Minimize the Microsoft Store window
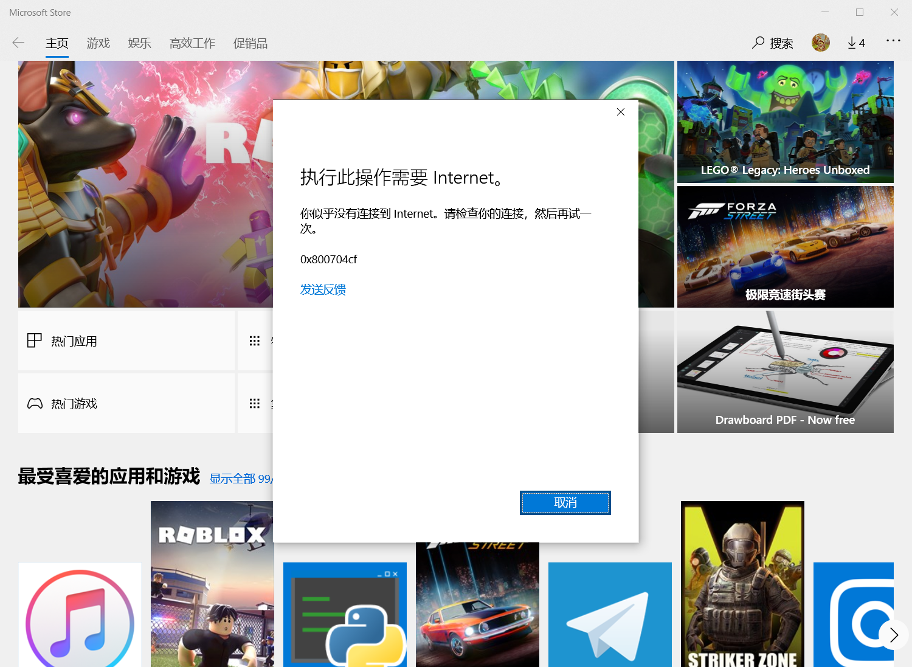Screen dimensions: 912x667 [x=825, y=12]
